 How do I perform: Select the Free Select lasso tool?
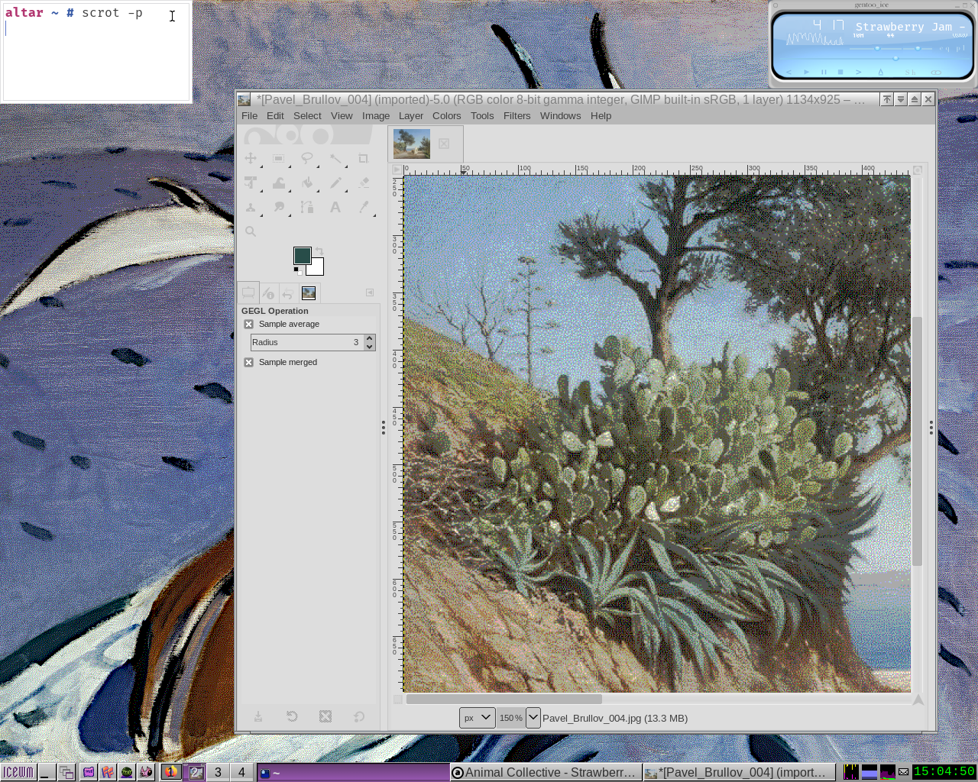[307, 159]
